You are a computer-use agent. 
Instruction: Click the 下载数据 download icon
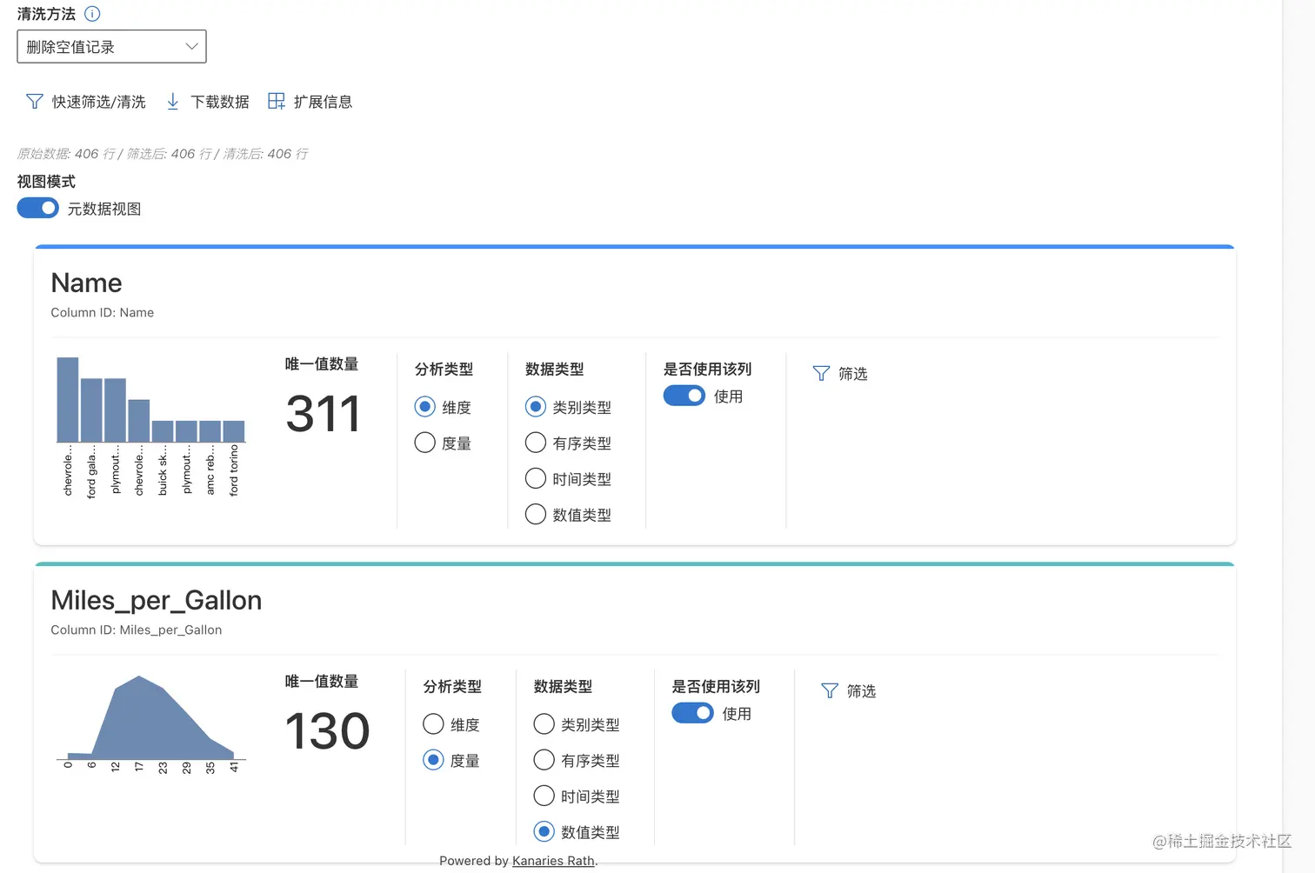173,101
